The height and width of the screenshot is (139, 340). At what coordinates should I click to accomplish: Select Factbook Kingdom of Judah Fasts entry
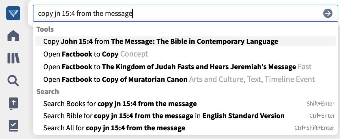[x=185, y=66]
